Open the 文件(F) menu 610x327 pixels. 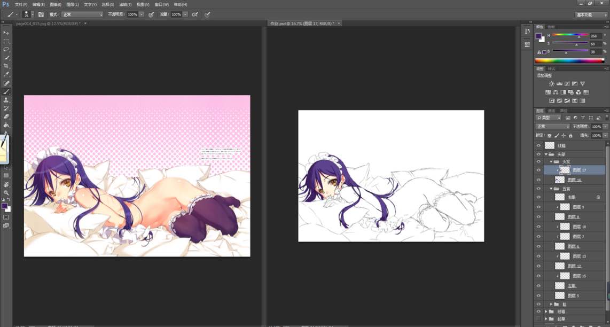tap(21, 4)
